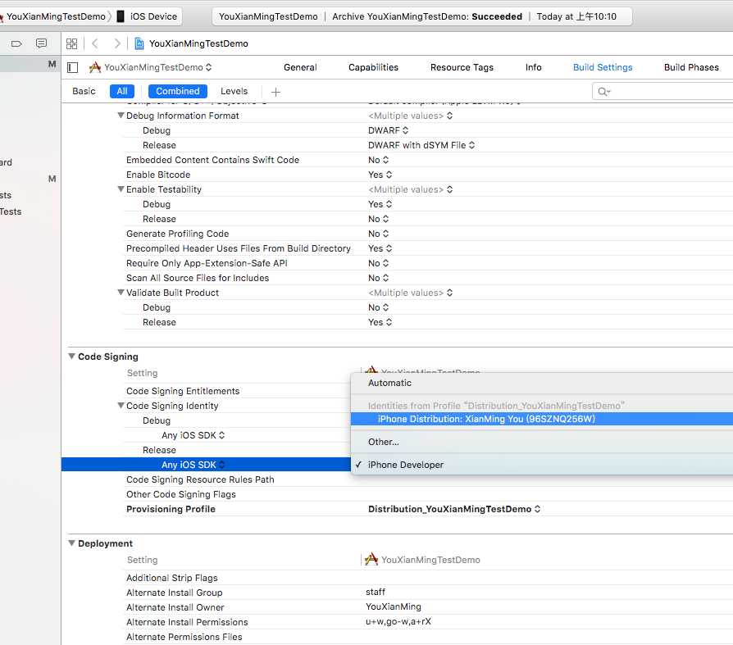
Task: Select the All settings filter
Action: click(x=122, y=91)
